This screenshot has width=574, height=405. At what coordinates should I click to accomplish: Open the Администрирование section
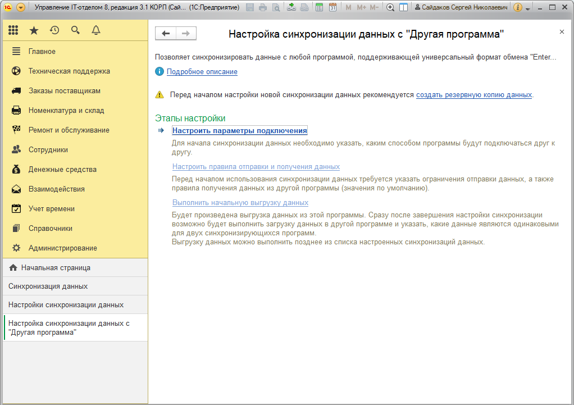pyautogui.click(x=75, y=248)
